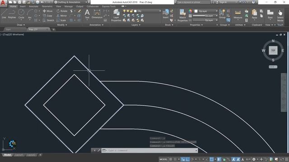The height and width of the screenshot is (162, 289).
Task: Click the Group tool
Action: (x=222, y=14)
